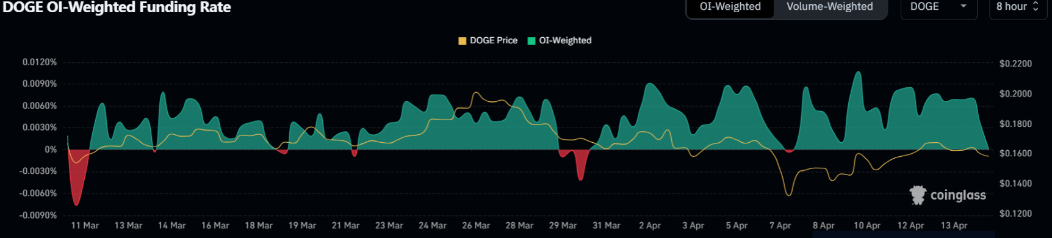Toggle the DOGE Price legend series

pyautogui.click(x=488, y=40)
